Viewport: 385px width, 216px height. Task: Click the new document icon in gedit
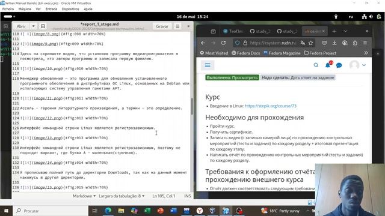click(x=43, y=26)
